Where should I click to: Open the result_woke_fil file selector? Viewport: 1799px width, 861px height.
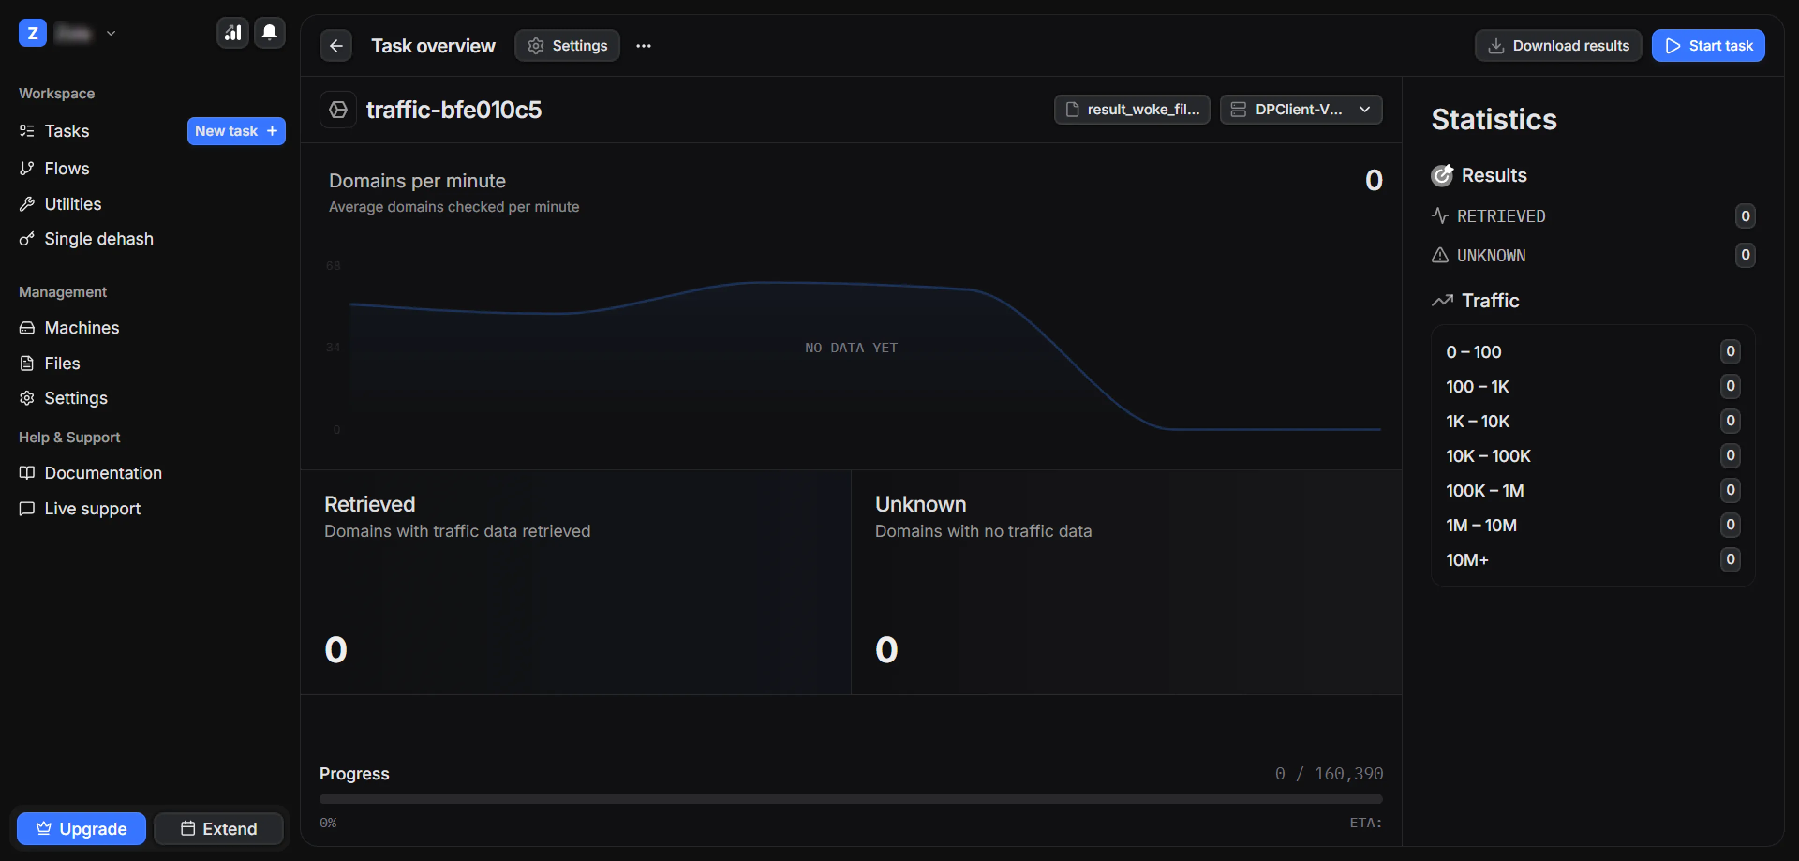(x=1131, y=110)
